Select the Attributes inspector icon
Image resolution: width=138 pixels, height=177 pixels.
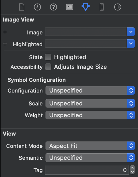pyautogui.click(x=86, y=7)
